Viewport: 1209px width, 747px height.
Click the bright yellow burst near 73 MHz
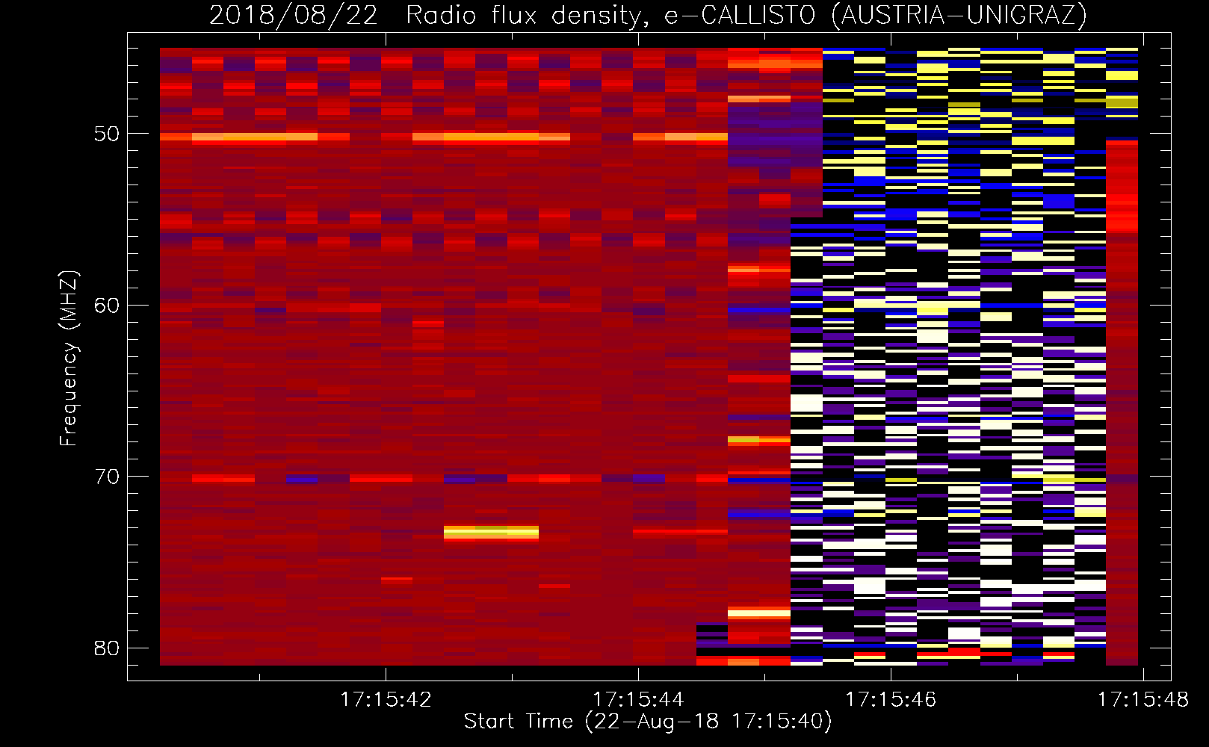pyautogui.click(x=491, y=533)
